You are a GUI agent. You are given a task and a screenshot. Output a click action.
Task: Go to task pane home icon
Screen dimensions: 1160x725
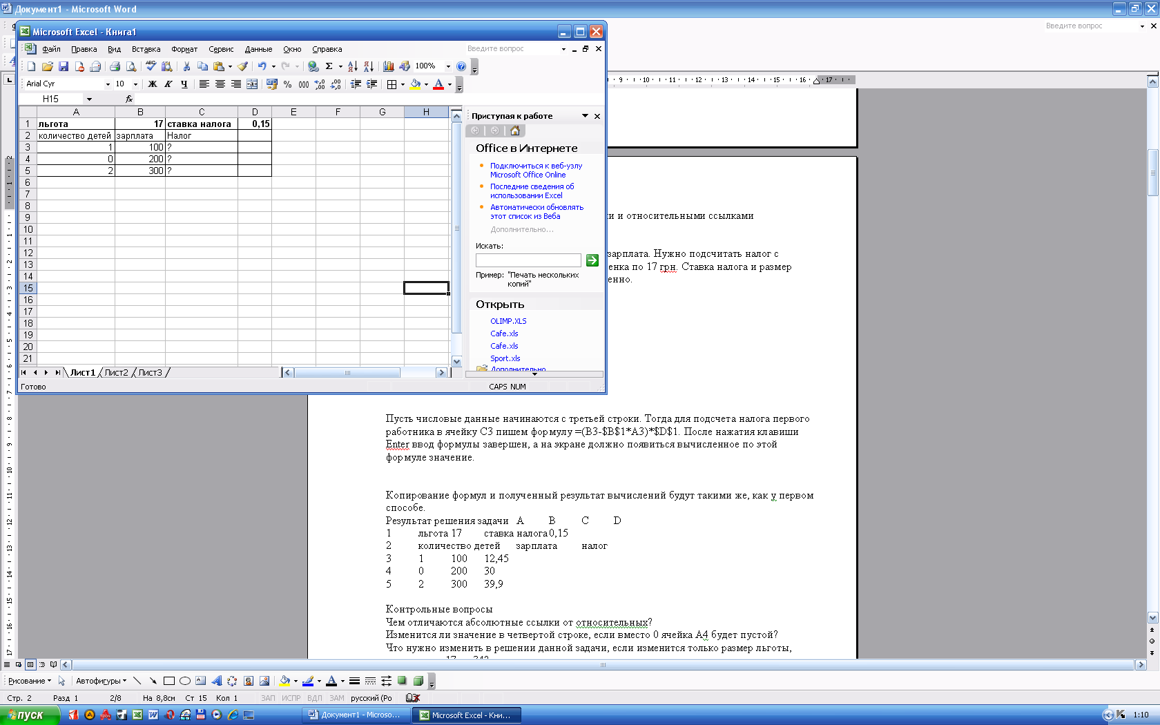coord(514,130)
